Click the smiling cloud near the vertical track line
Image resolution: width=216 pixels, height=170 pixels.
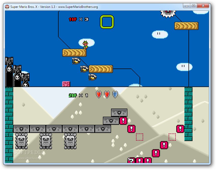184,67
